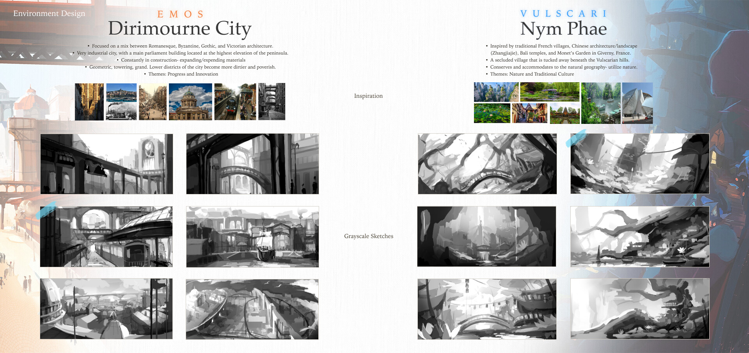Click the "Very industrial city" bullet line

(180, 53)
